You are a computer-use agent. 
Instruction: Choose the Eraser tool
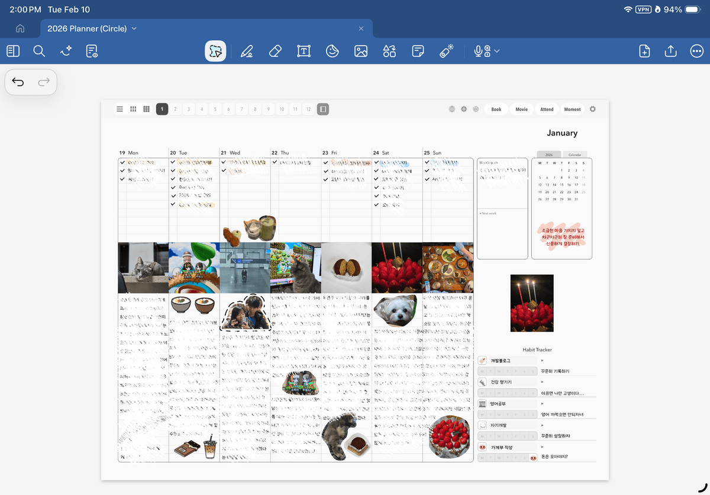pyautogui.click(x=275, y=51)
